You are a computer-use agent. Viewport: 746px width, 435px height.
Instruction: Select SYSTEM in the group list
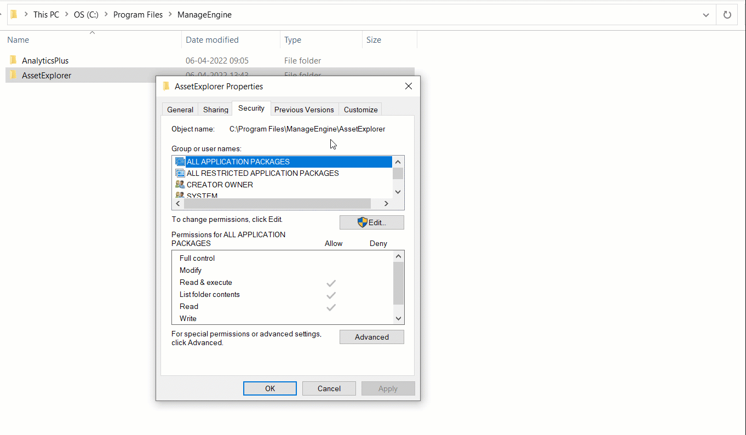(202, 196)
